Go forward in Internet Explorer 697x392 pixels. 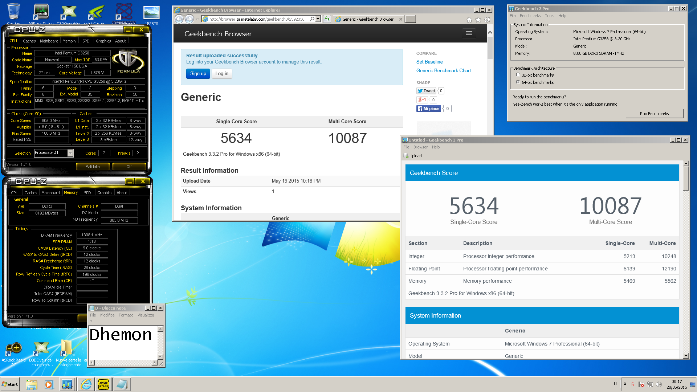tap(189, 19)
